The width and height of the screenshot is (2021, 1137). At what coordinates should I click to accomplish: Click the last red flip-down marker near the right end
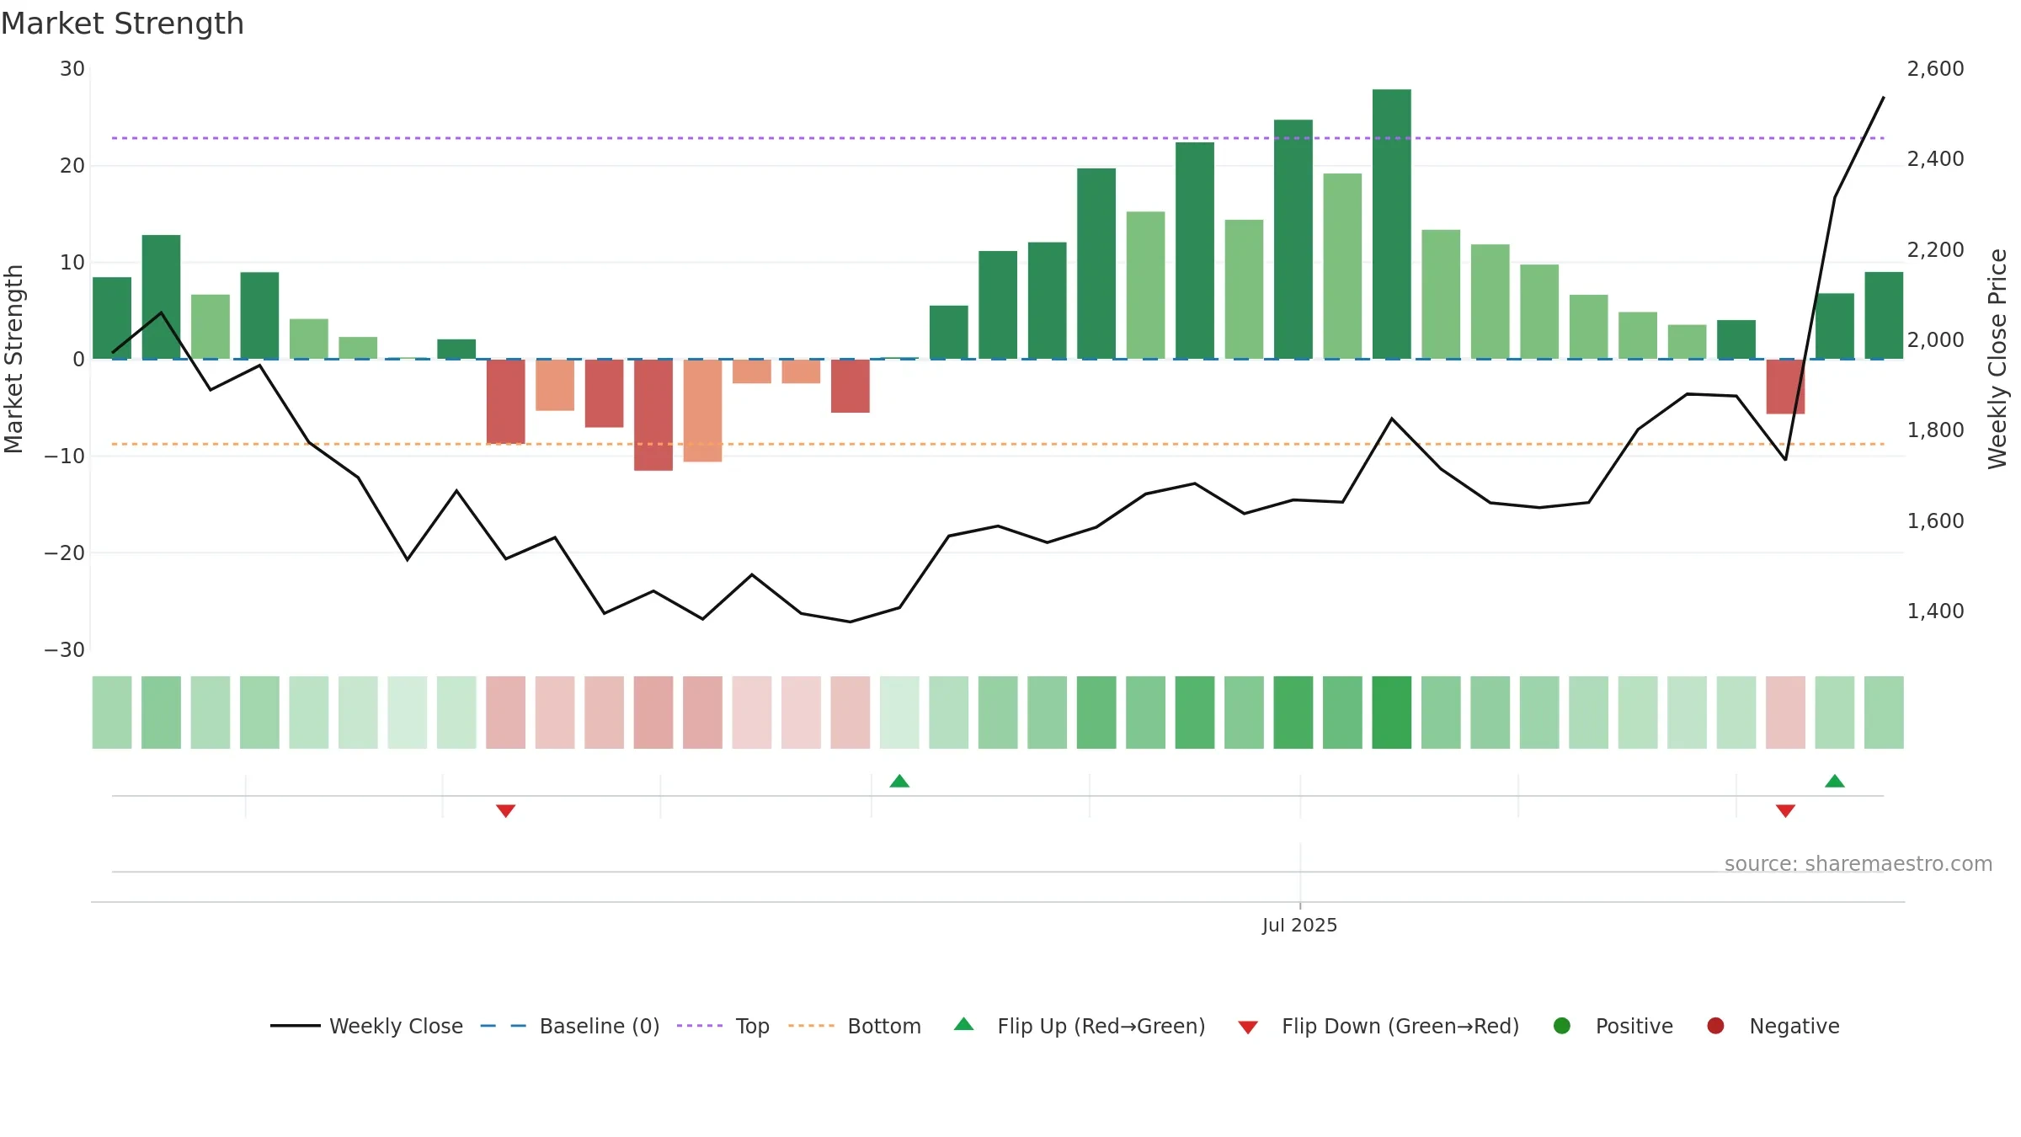[1786, 810]
